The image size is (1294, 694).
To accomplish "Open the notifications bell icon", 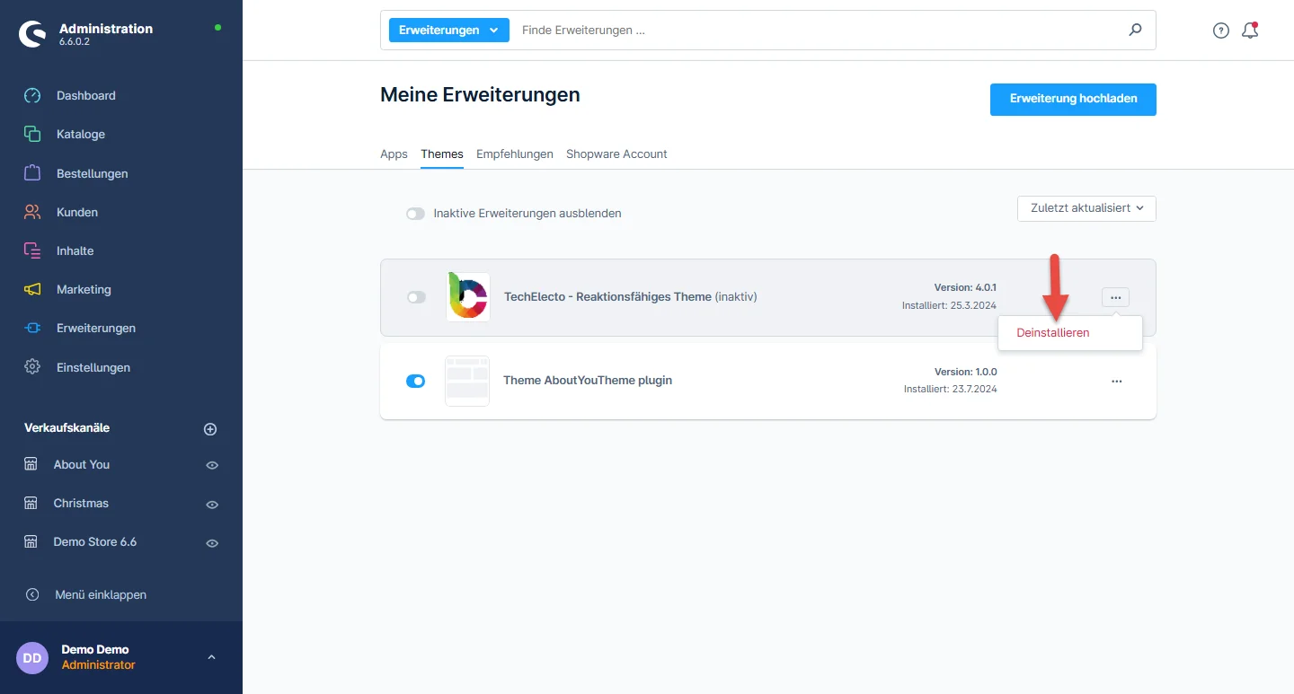I will pos(1249,31).
